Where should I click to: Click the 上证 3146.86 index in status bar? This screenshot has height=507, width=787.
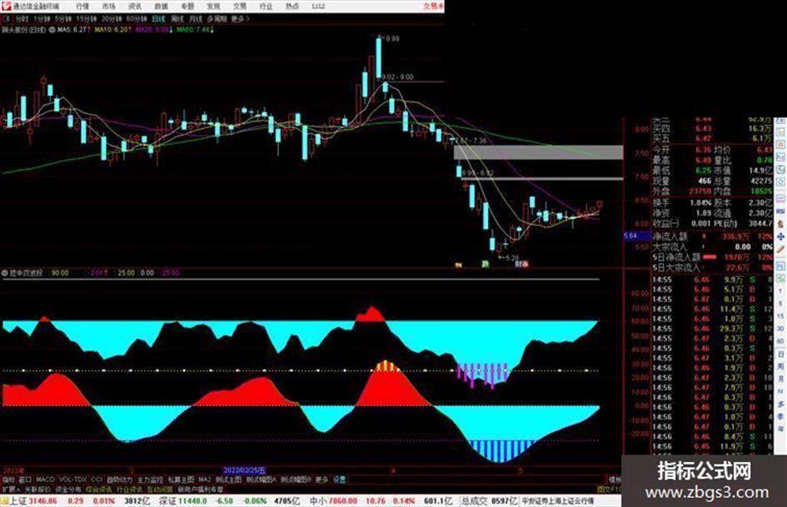point(33,501)
